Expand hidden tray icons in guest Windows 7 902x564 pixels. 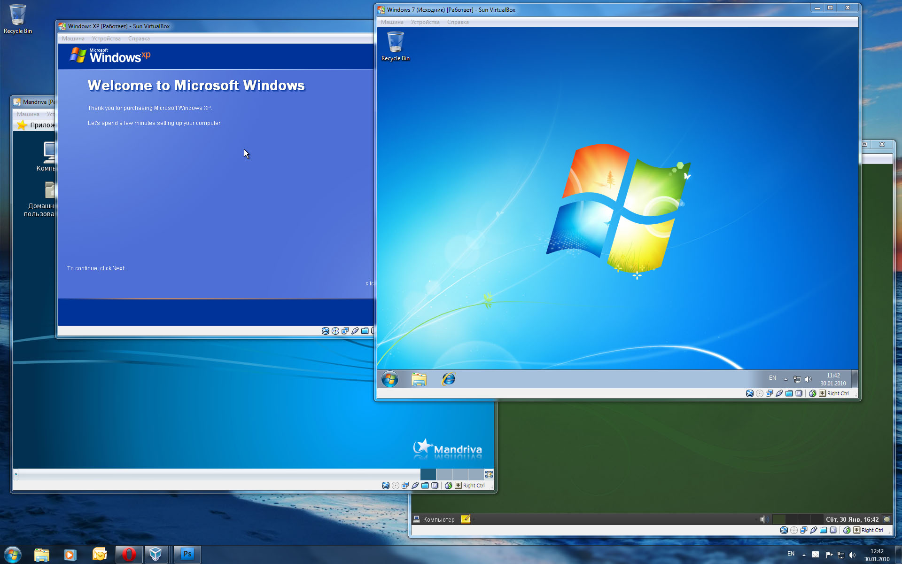point(785,379)
